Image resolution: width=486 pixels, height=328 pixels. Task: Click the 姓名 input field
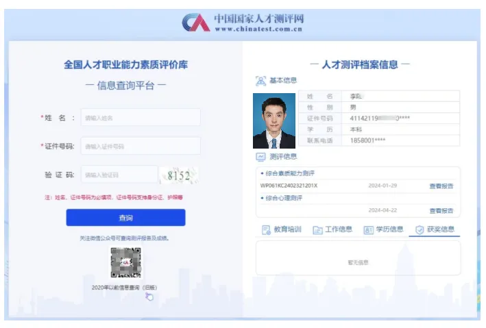pyautogui.click(x=141, y=117)
